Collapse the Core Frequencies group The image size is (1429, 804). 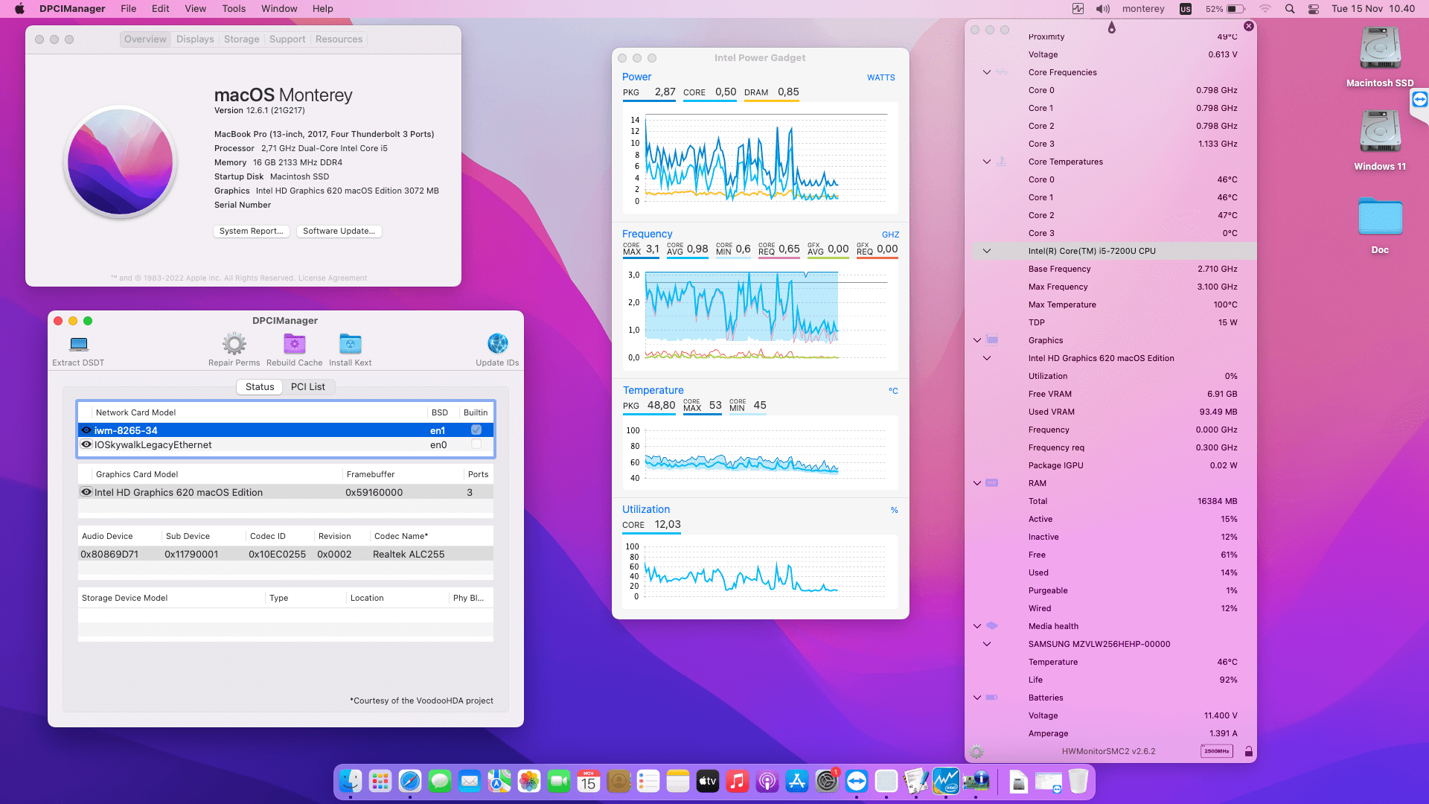pyautogui.click(x=987, y=72)
